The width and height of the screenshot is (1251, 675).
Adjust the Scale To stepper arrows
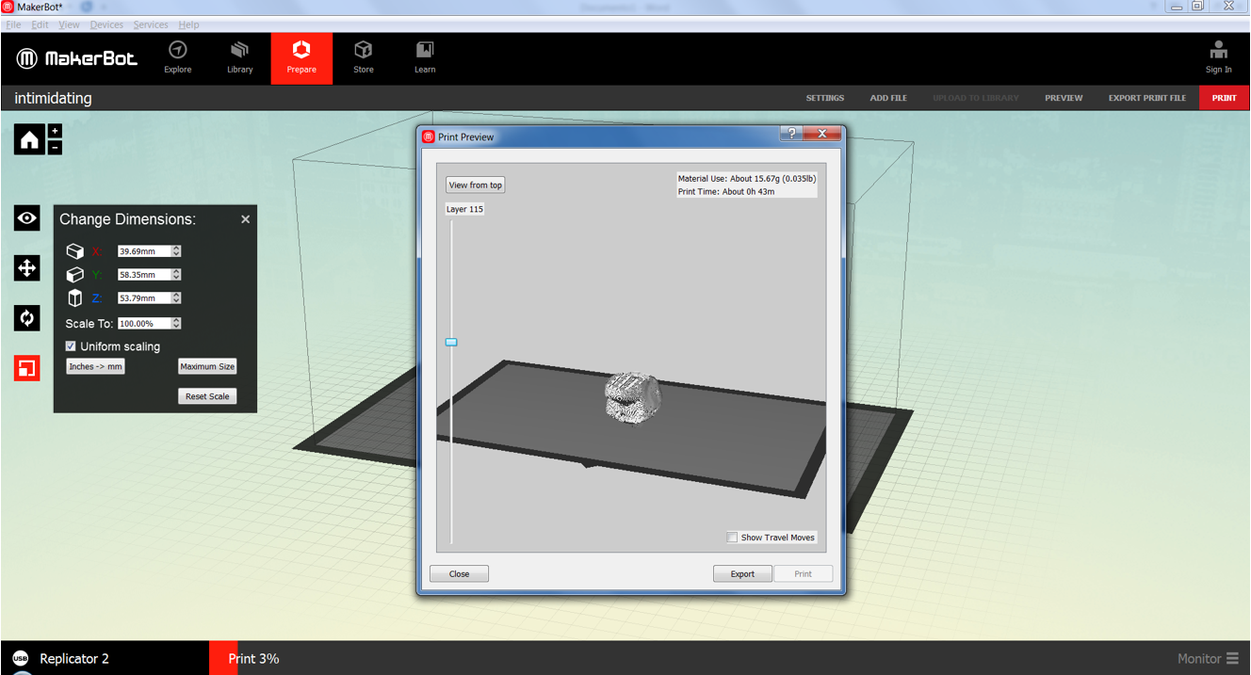(176, 323)
